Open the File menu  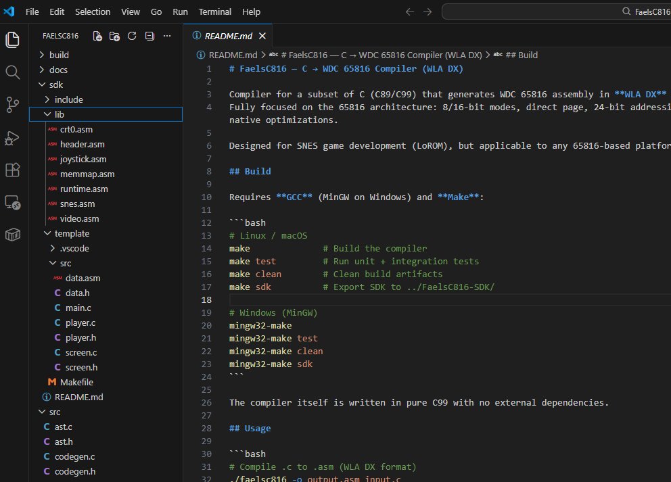[x=32, y=12]
